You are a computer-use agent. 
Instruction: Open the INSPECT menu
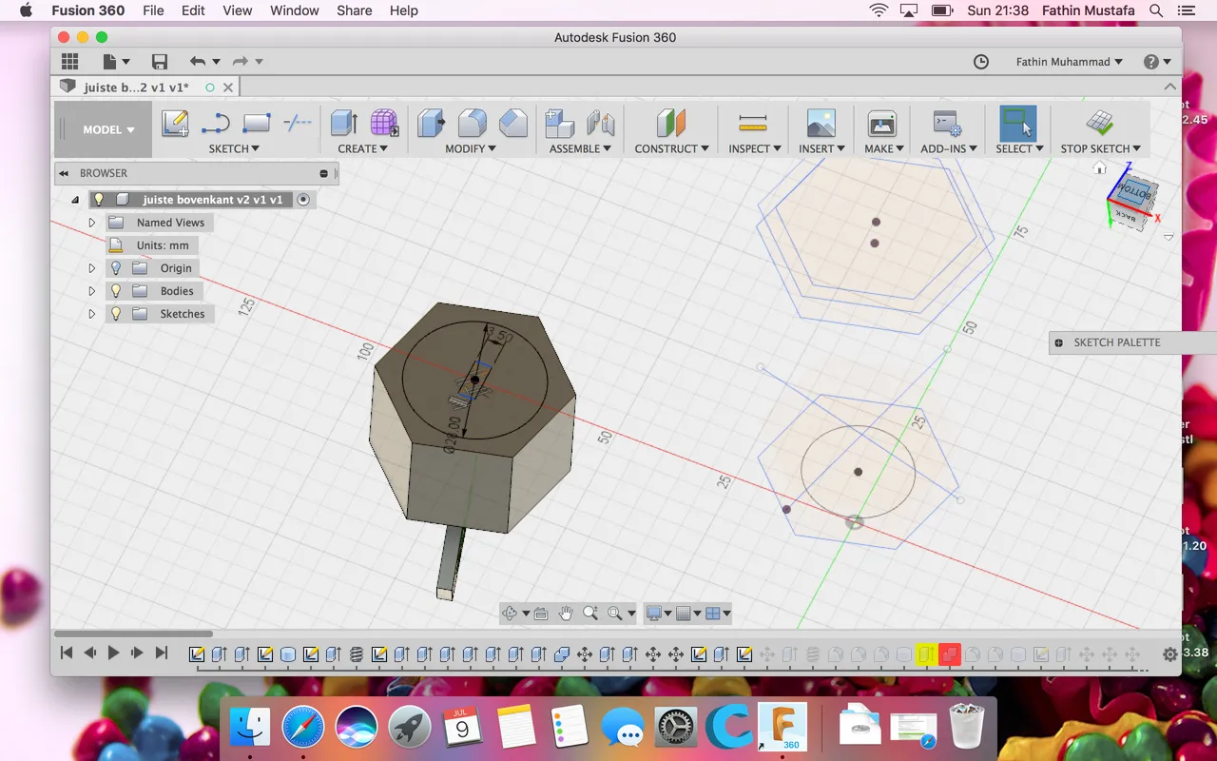point(754,148)
